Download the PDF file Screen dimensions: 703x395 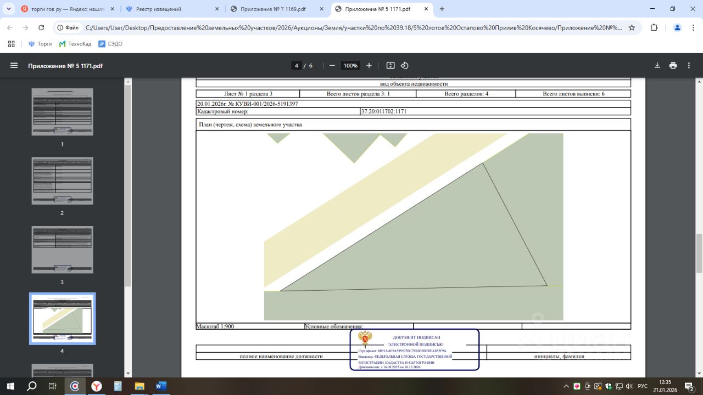(657, 66)
